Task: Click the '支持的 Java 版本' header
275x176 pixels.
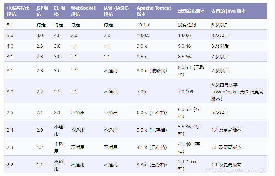Action: [228, 11]
